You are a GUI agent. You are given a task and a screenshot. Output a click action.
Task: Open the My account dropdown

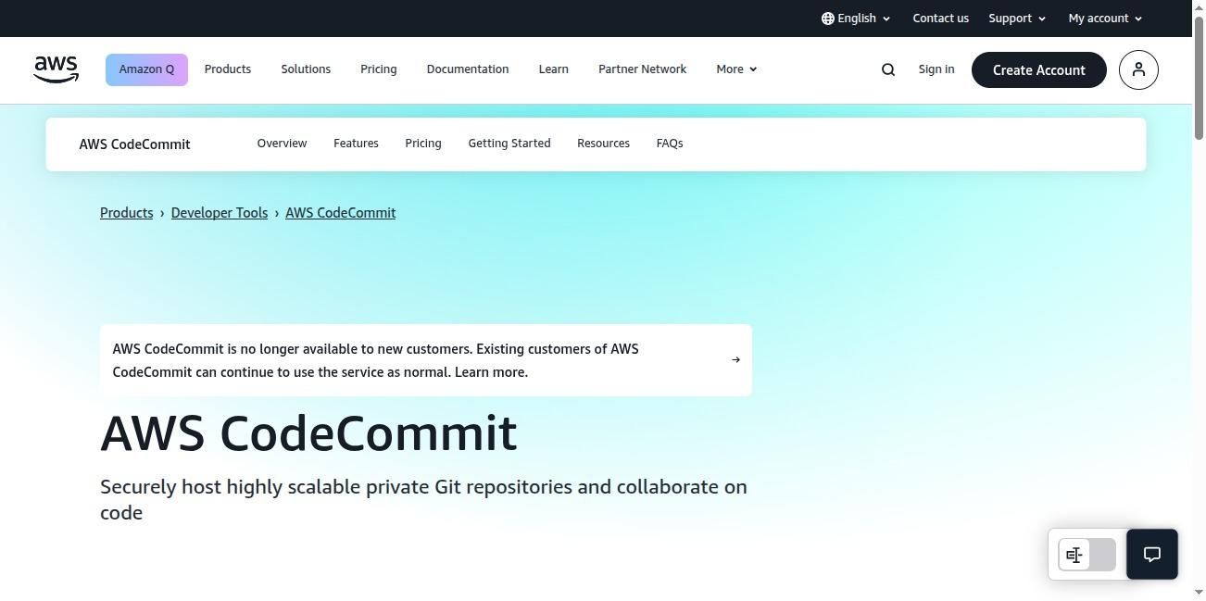coord(1105,19)
